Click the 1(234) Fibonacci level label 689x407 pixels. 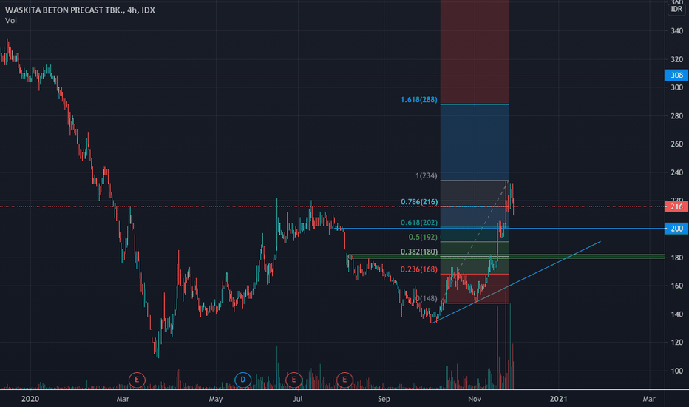[x=427, y=175]
